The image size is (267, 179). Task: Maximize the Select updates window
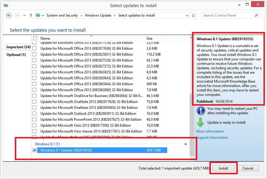[247, 4]
